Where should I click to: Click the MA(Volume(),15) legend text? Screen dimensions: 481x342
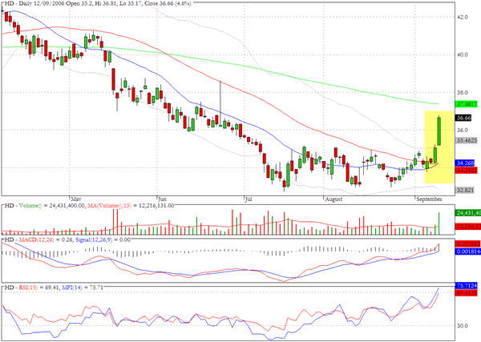[x=109, y=205]
